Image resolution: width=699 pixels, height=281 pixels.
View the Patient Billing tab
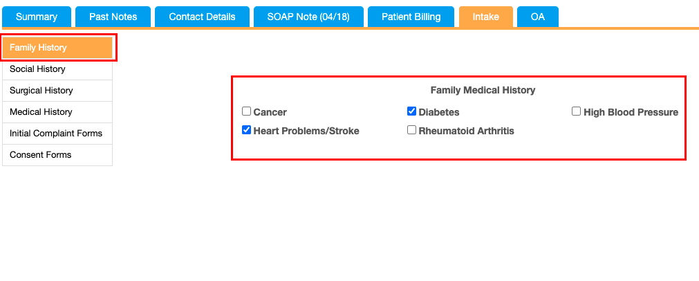tap(411, 17)
